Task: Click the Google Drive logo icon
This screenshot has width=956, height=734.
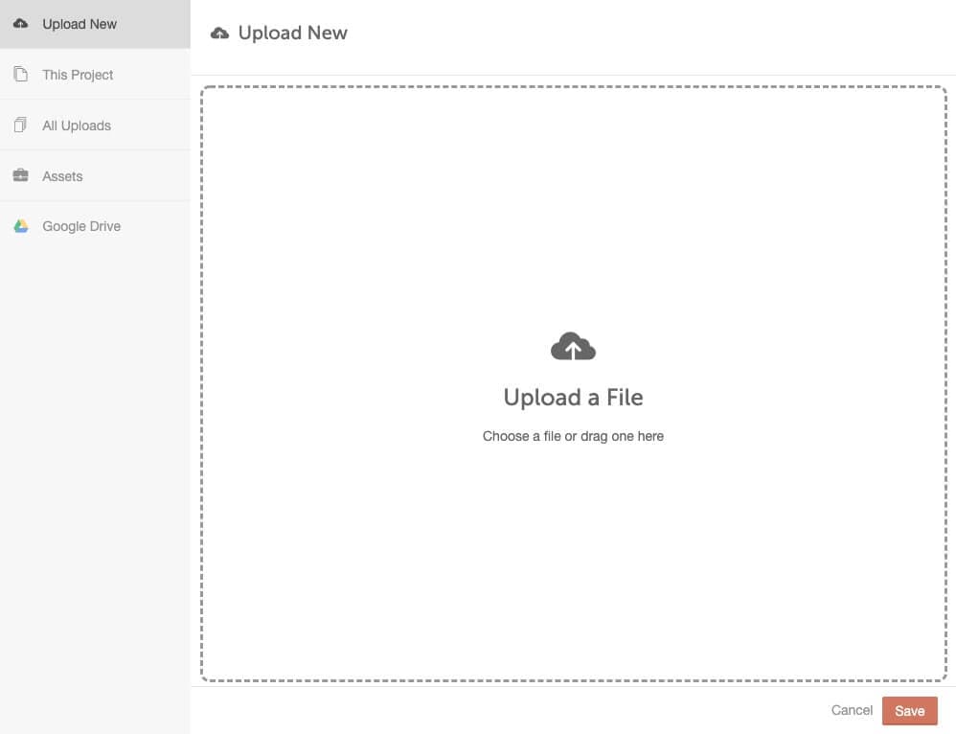Action: pos(21,226)
